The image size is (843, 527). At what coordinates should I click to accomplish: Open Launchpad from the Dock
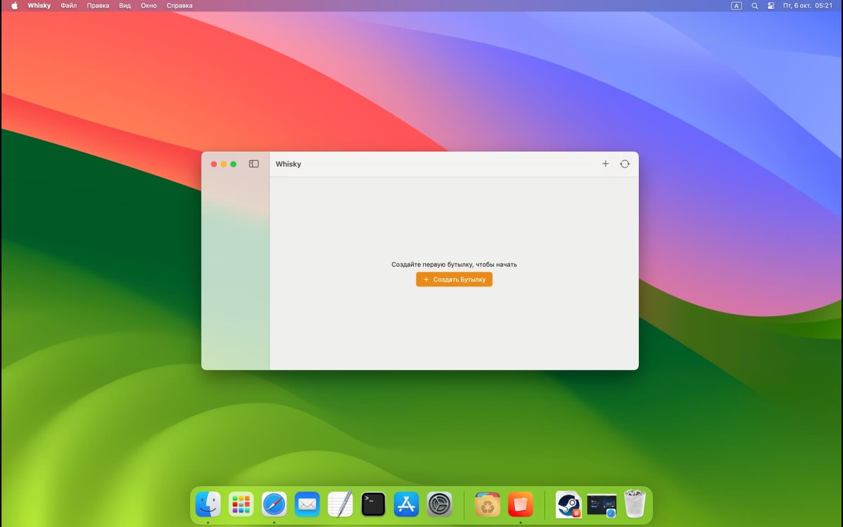tap(241, 504)
